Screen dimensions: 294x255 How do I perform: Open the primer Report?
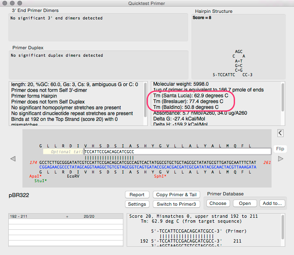(137, 195)
